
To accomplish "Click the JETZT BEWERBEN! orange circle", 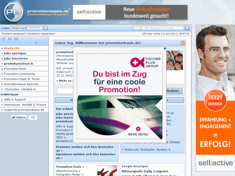I will click(215, 100).
